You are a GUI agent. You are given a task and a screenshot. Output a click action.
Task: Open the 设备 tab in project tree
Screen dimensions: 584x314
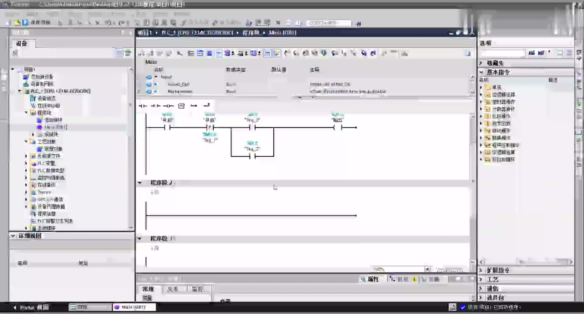point(22,44)
